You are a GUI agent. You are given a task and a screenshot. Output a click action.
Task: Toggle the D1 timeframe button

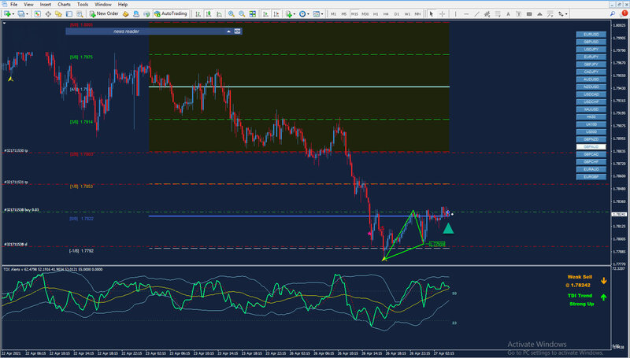tap(397, 14)
